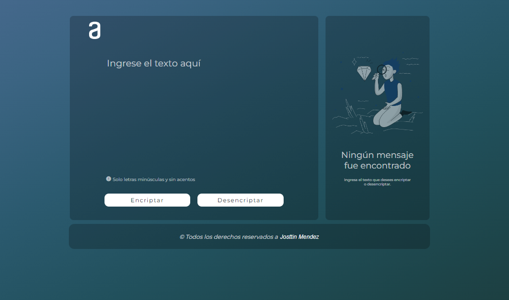Click the tall crystal shards left of the person
Screen dimensions: 509x300
pyautogui.click(x=350, y=108)
